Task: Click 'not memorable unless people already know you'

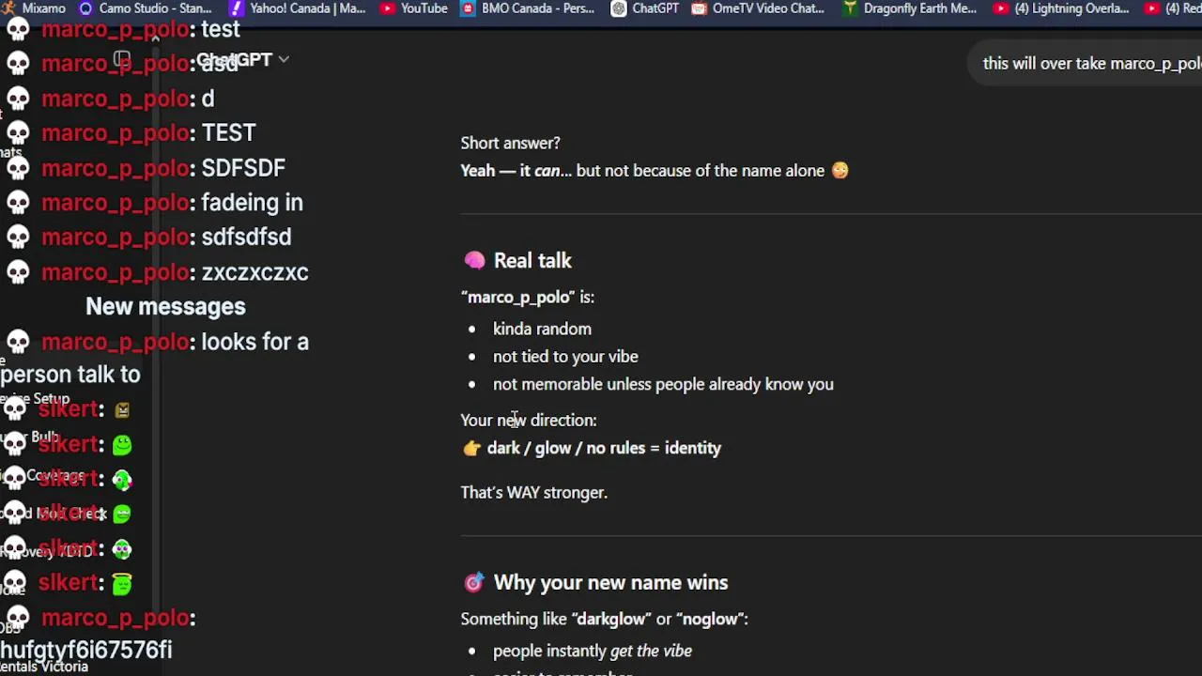Action: (663, 384)
